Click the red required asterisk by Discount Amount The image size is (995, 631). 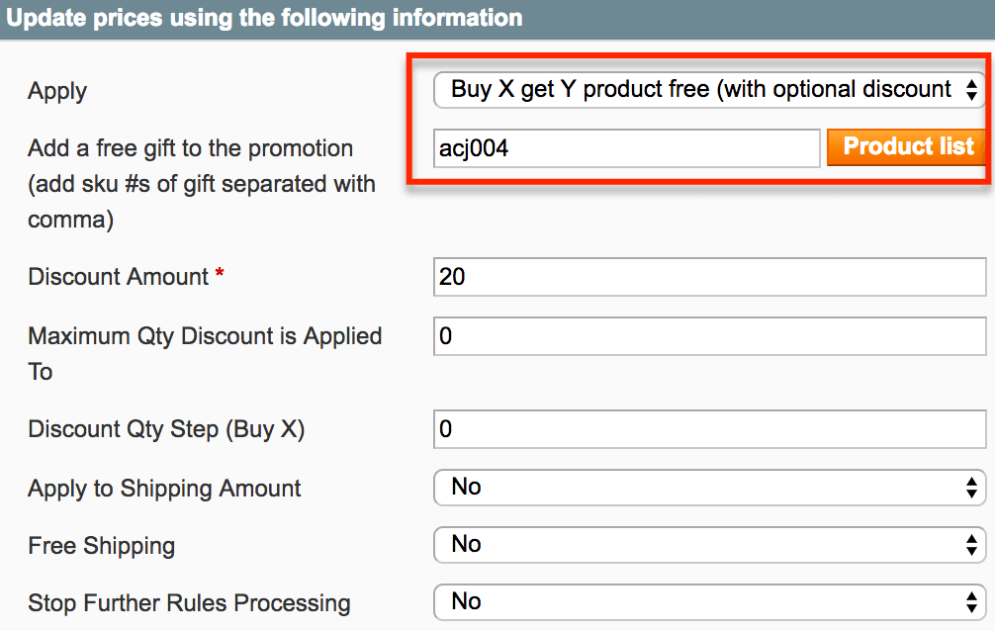point(220,276)
